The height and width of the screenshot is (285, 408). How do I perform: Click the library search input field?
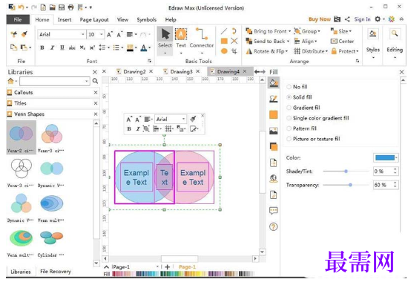(x=55, y=81)
